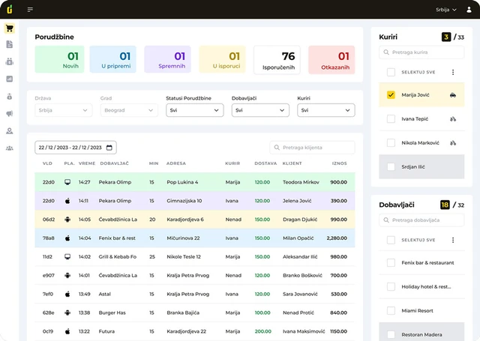Open the Srbija country dropdown in top bar
This screenshot has height=341, width=480.
446,10
